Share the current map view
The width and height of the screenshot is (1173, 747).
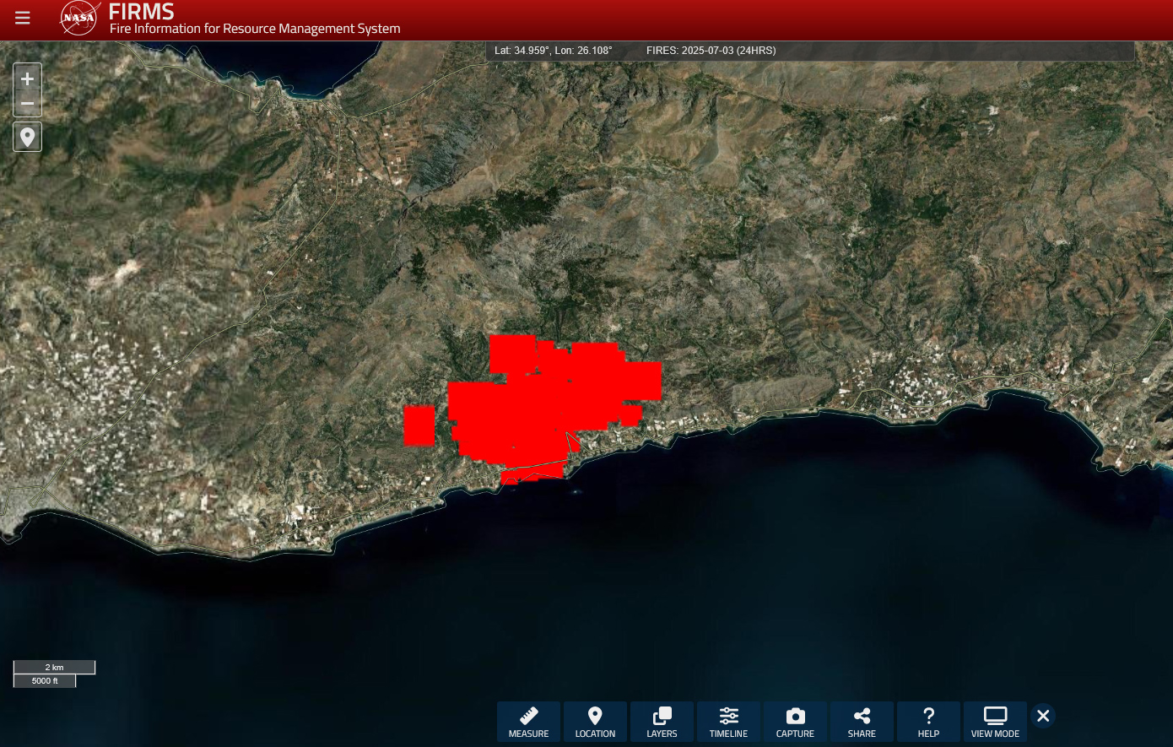coord(862,722)
